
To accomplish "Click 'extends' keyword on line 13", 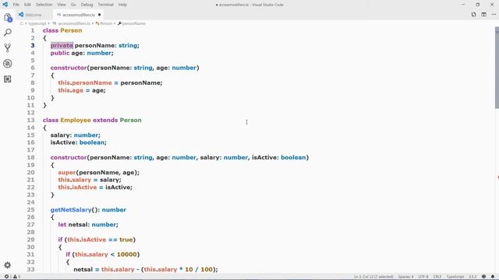I will [x=105, y=120].
